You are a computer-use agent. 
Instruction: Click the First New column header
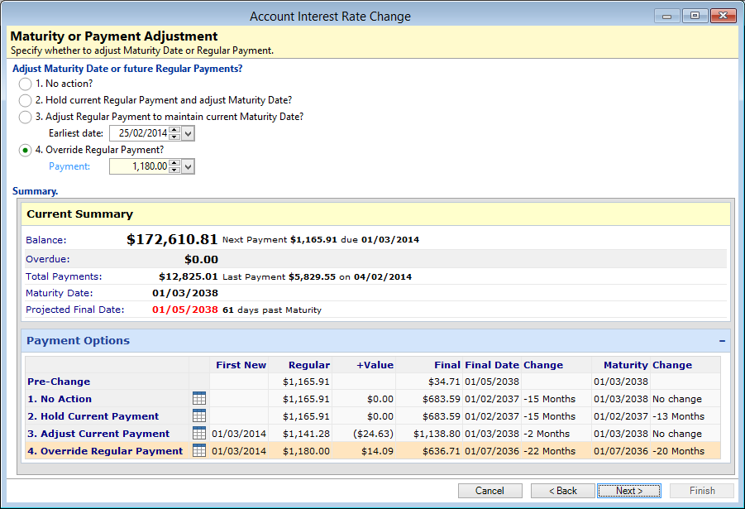[241, 365]
